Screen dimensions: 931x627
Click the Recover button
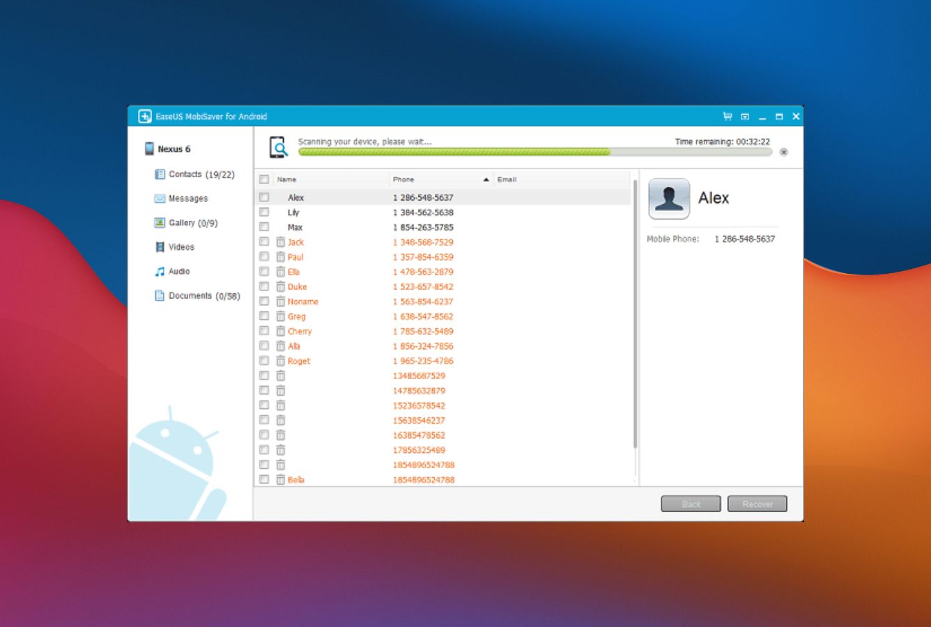pyautogui.click(x=757, y=504)
